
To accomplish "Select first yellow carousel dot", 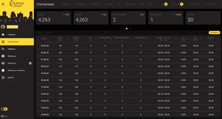I will (x=127, y=29).
